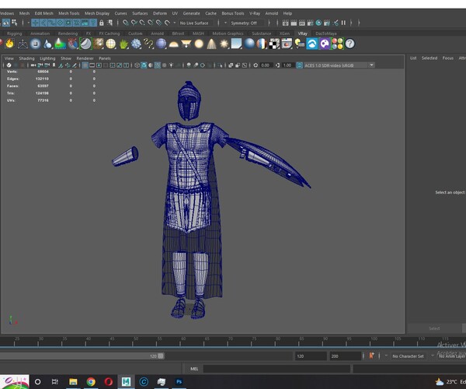Switch to the Arnold shelf tab
The width and height of the screenshot is (466, 389).
pos(157,33)
